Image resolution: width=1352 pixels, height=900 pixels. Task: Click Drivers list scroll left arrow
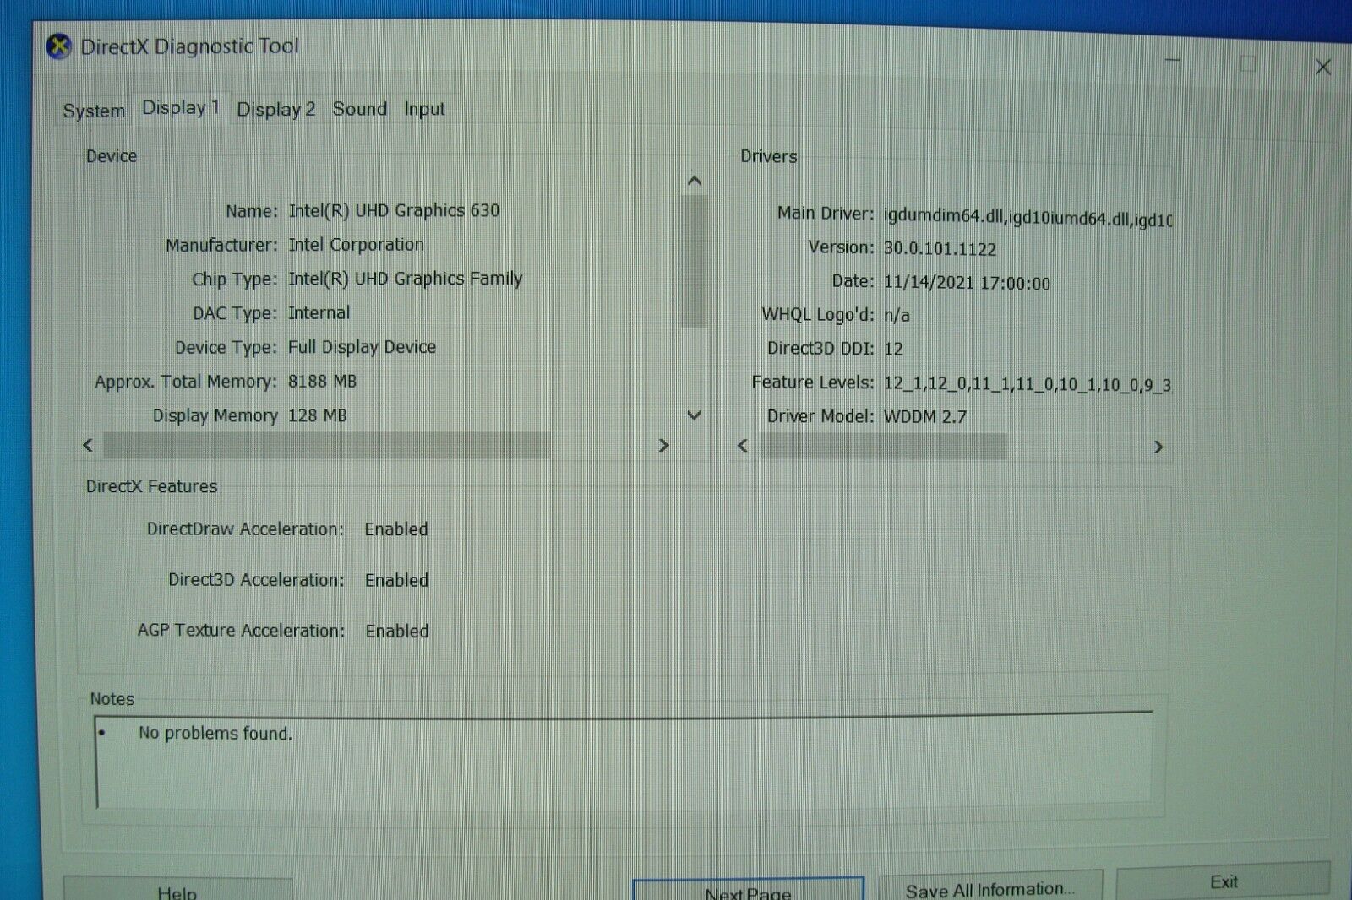743,446
